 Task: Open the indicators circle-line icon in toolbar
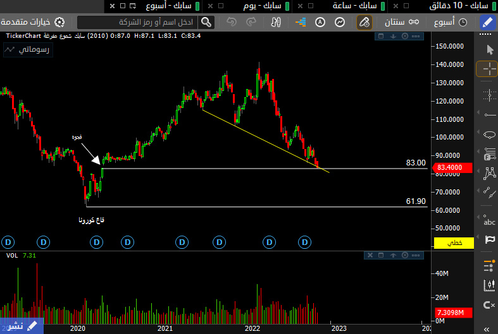[x=340, y=22]
